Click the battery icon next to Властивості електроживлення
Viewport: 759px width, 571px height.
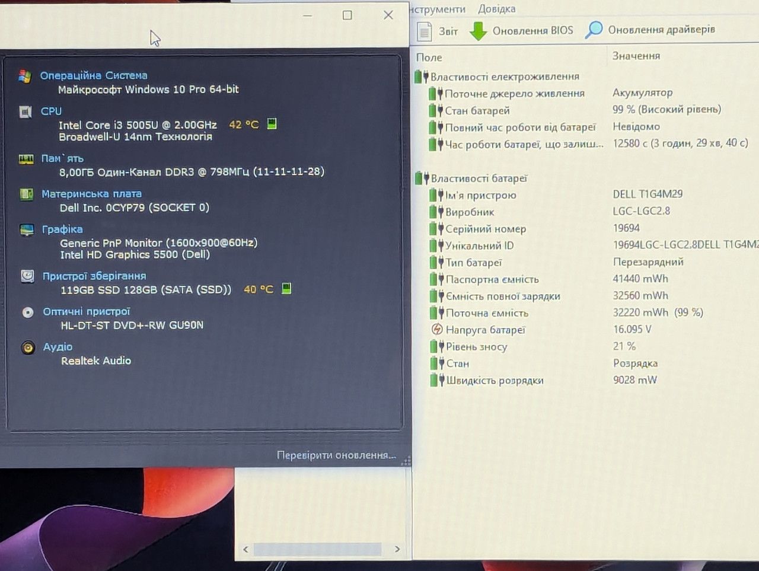[422, 76]
